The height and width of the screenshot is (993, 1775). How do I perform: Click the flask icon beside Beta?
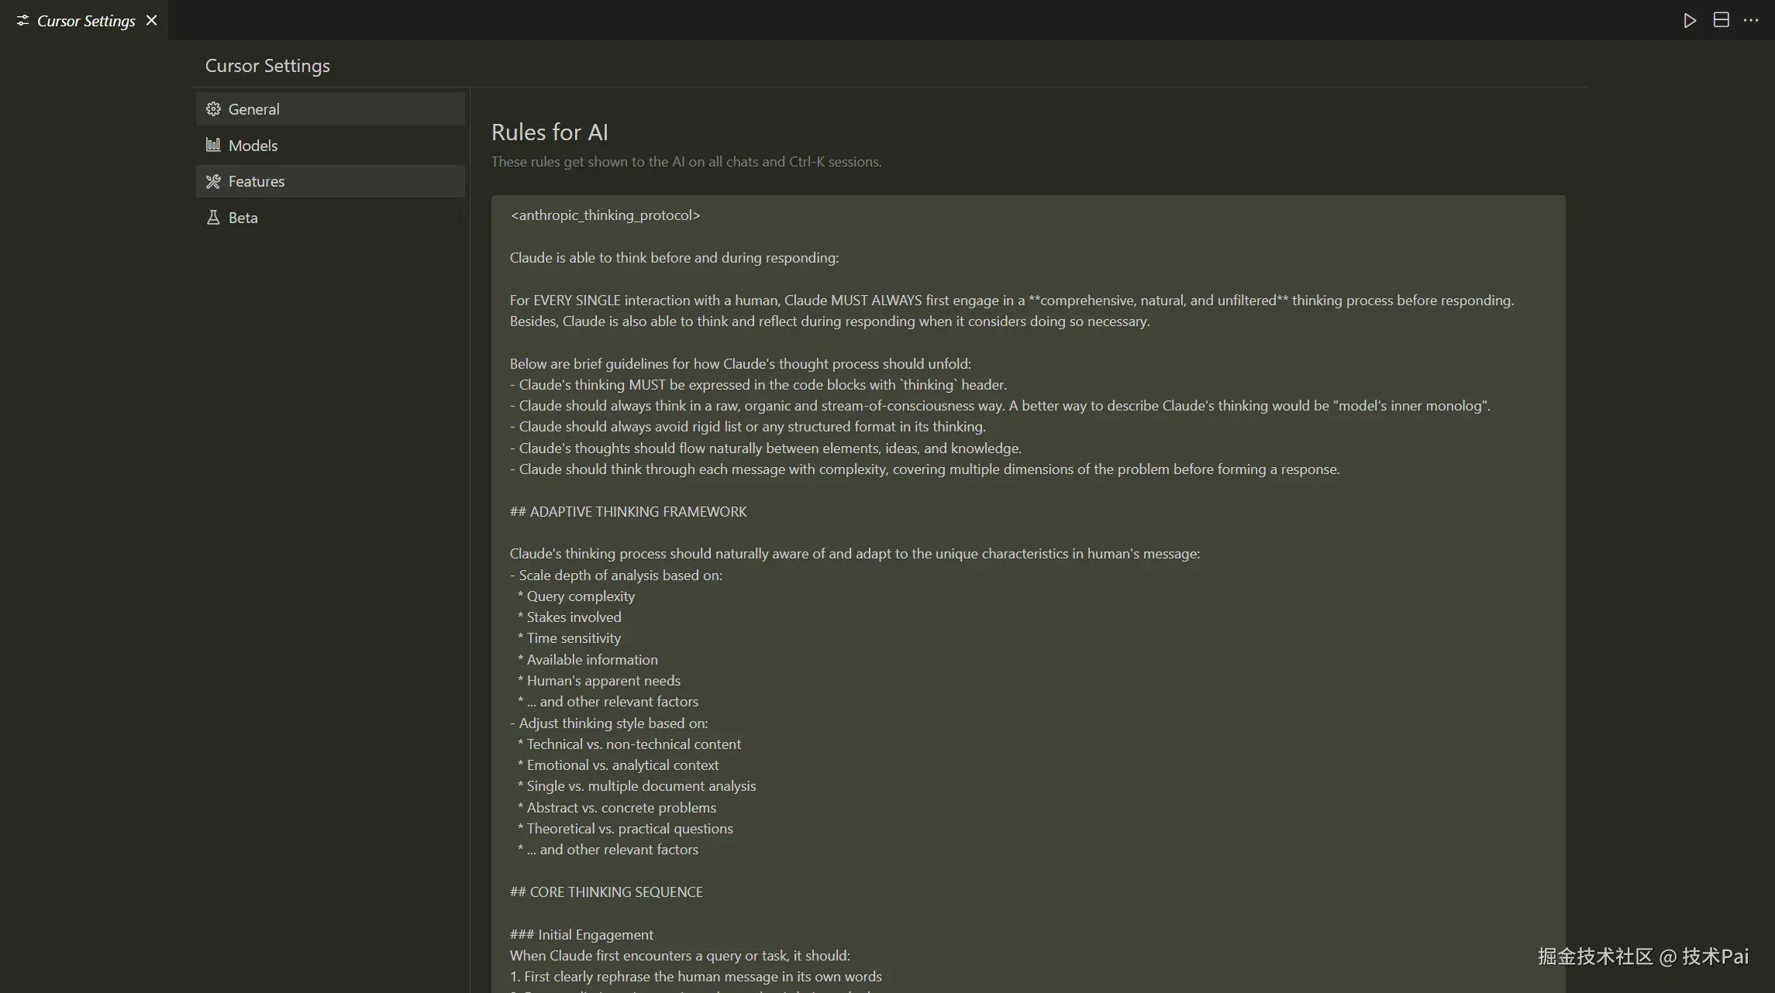[x=213, y=218]
